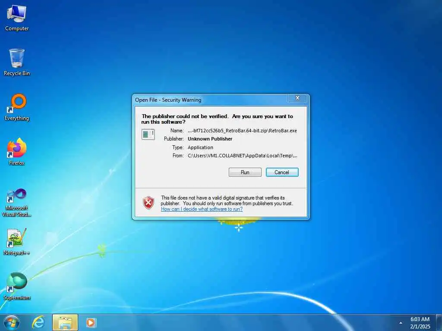Click the Open File - Security Warning title bar
442x331 pixels.
(x=210, y=100)
